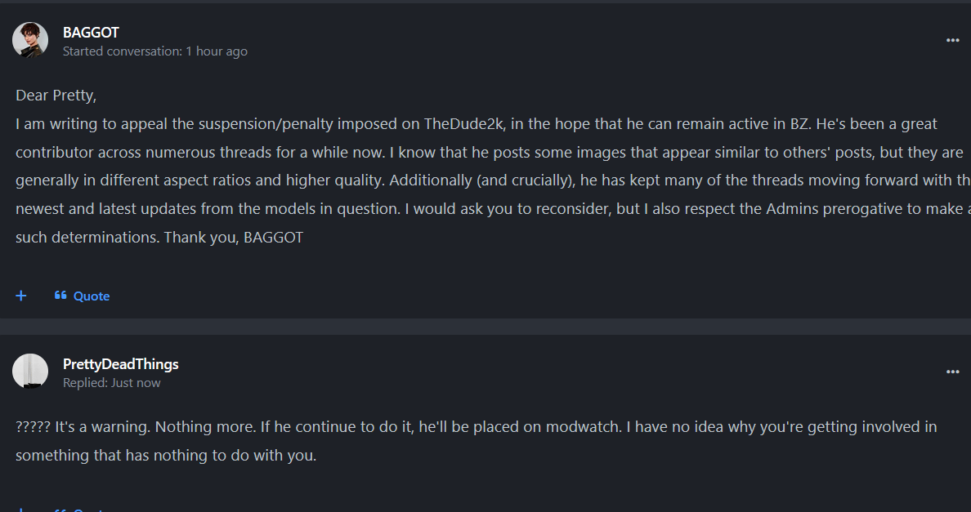This screenshot has height=512, width=971.
Task: Open the BAGGOT username profile link
Action: click(x=91, y=33)
